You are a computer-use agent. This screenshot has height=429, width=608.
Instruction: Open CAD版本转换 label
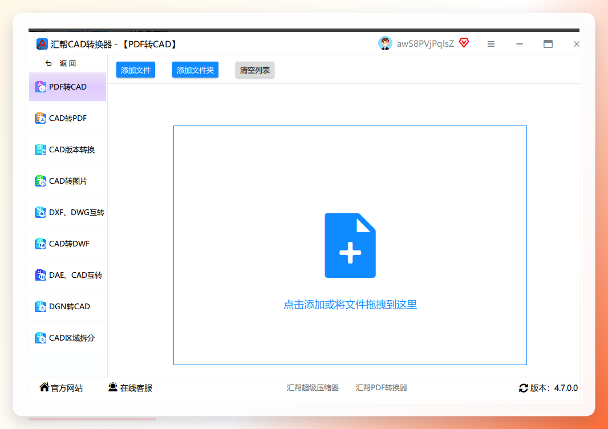pyautogui.click(x=72, y=149)
